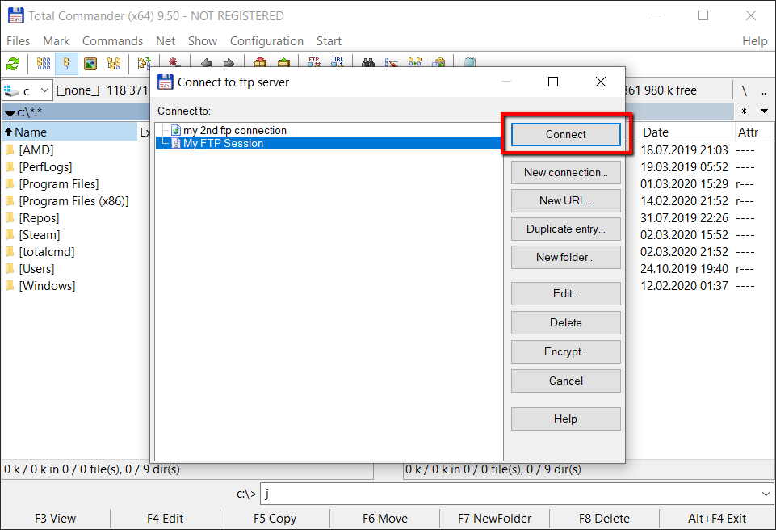
Task: Sort by the Name column header
Action: click(69, 132)
